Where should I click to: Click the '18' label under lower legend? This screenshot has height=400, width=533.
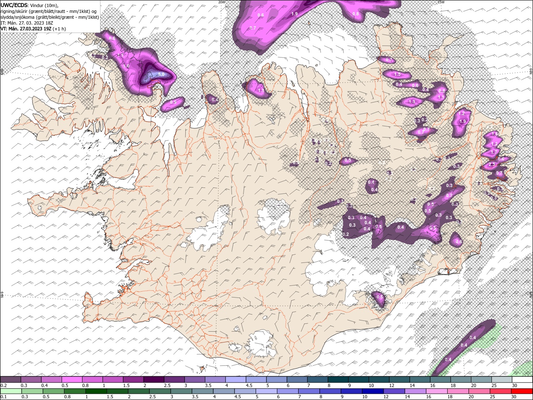point(451,397)
